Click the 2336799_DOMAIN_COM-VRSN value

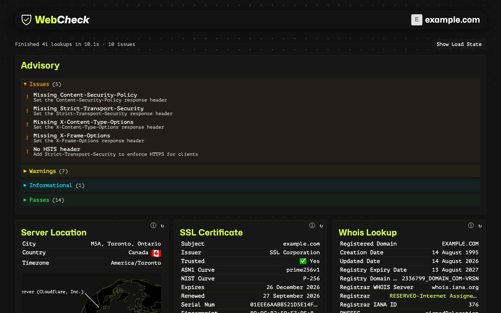click(x=440, y=279)
